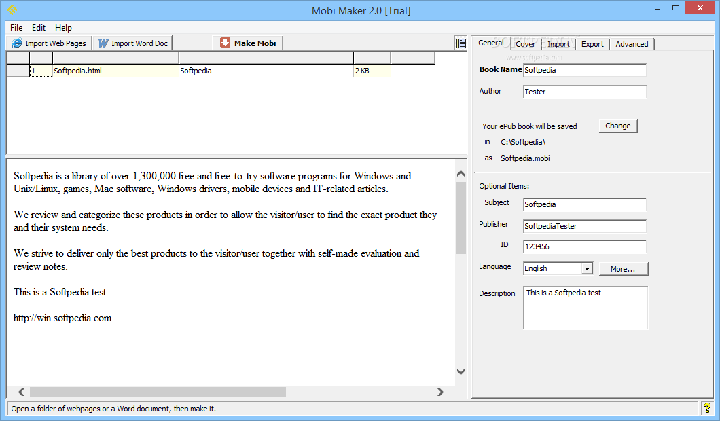
Task: Click the horizontal scrollbar thumb in preview
Action: (158, 392)
